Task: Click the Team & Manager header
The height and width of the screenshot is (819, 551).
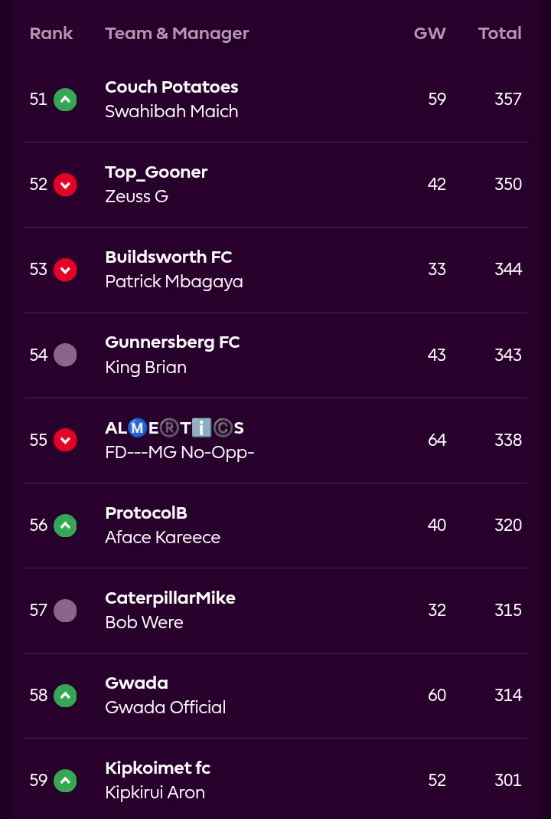Action: [177, 34]
